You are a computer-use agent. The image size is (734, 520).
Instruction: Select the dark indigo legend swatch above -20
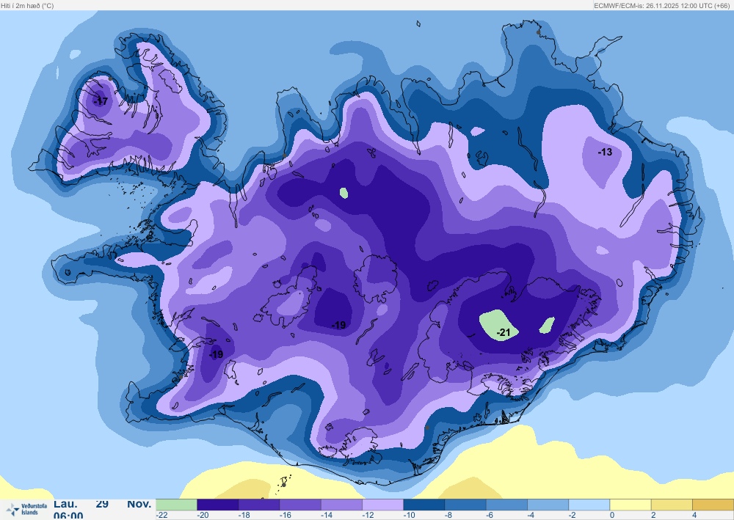(218, 505)
